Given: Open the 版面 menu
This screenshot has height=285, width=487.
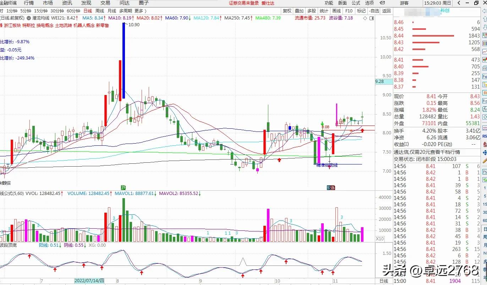Looking at the screenshot, I should click(343, 3).
